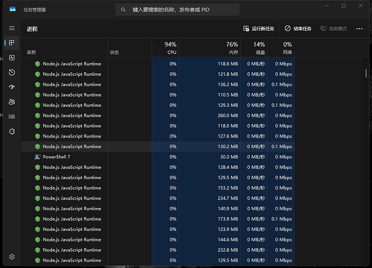
Task: Sort by the 94% CPU column header
Action: (x=166, y=47)
